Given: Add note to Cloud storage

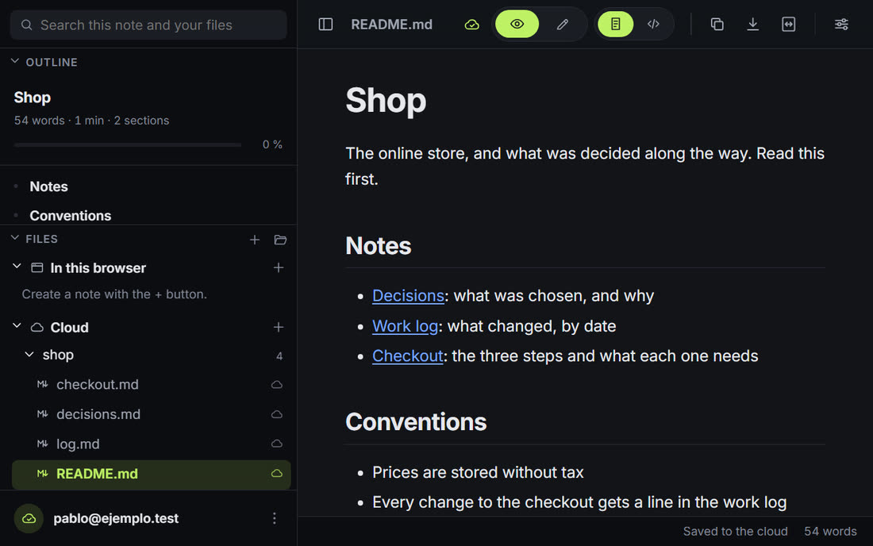Looking at the screenshot, I should (279, 327).
